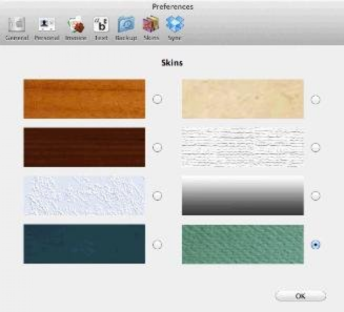Viewport: 344px width, 312px height.
Task: Click the orange wood skin preview
Action: [x=84, y=99]
